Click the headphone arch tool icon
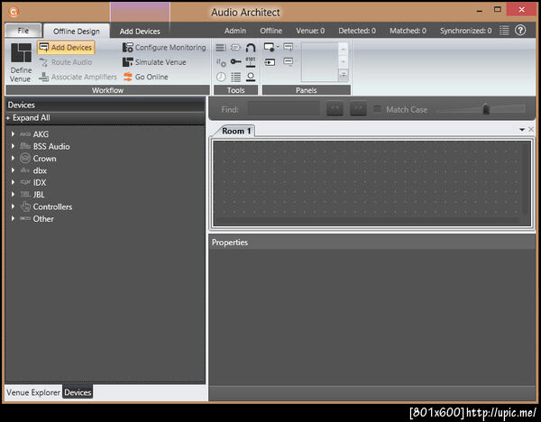 tap(251, 48)
